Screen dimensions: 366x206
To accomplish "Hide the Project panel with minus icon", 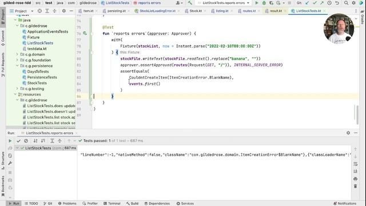I will pos(71,11).
